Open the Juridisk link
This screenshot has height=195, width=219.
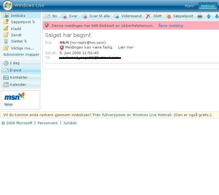[x=70, y=123]
